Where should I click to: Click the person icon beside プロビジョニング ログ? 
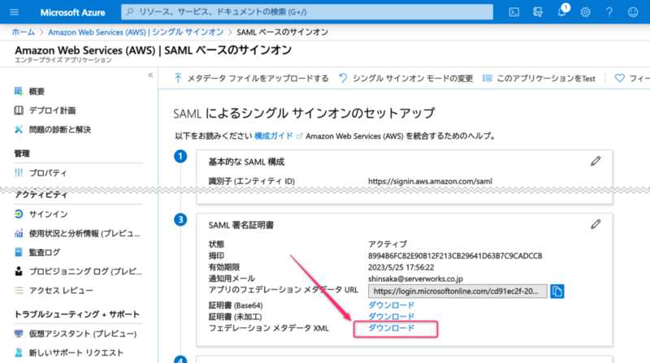19,271
